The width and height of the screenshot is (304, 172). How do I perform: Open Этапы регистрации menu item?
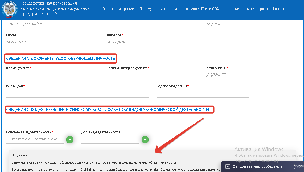point(118,9)
